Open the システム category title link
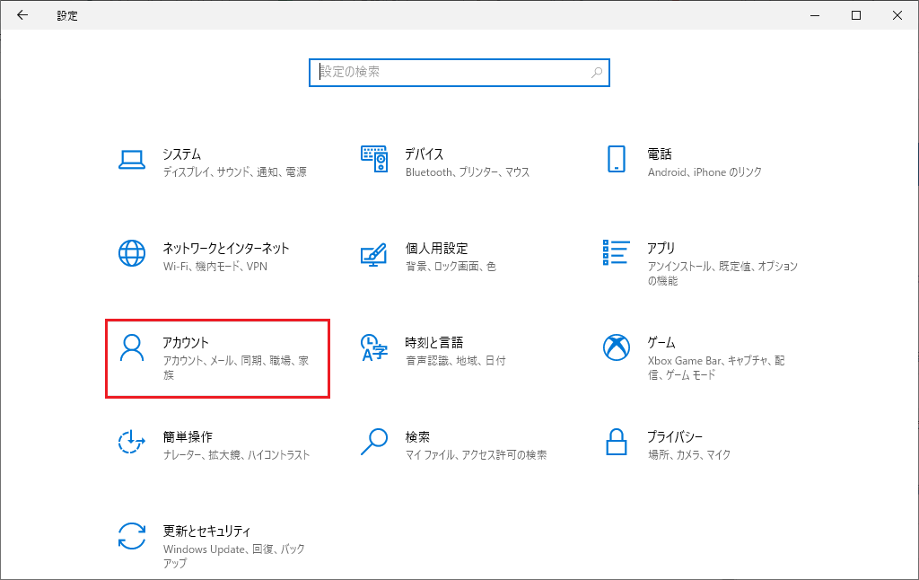The width and height of the screenshot is (919, 580). pos(182,154)
